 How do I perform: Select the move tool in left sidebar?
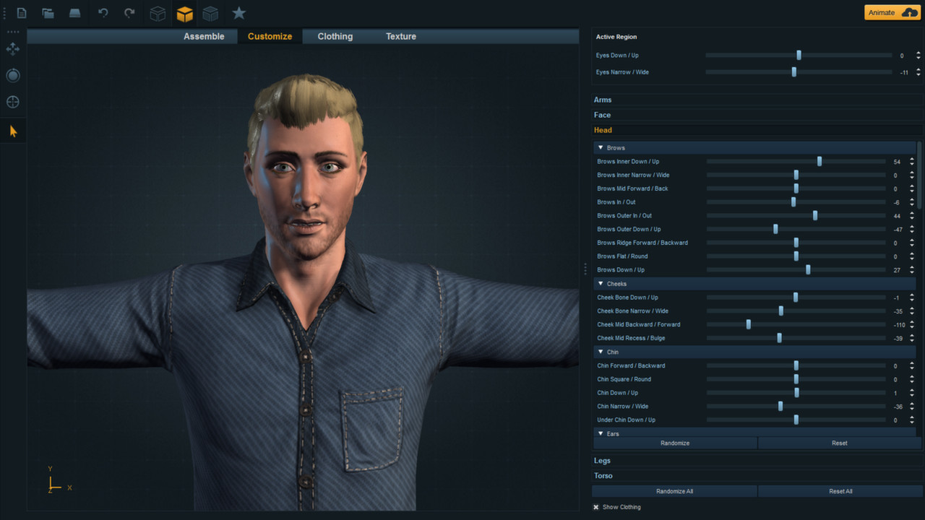coord(12,49)
